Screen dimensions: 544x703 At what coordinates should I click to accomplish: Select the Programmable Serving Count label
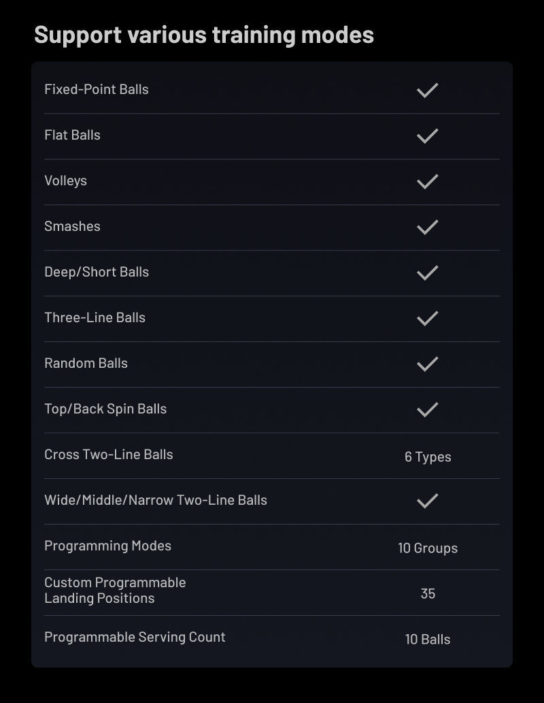[135, 637]
